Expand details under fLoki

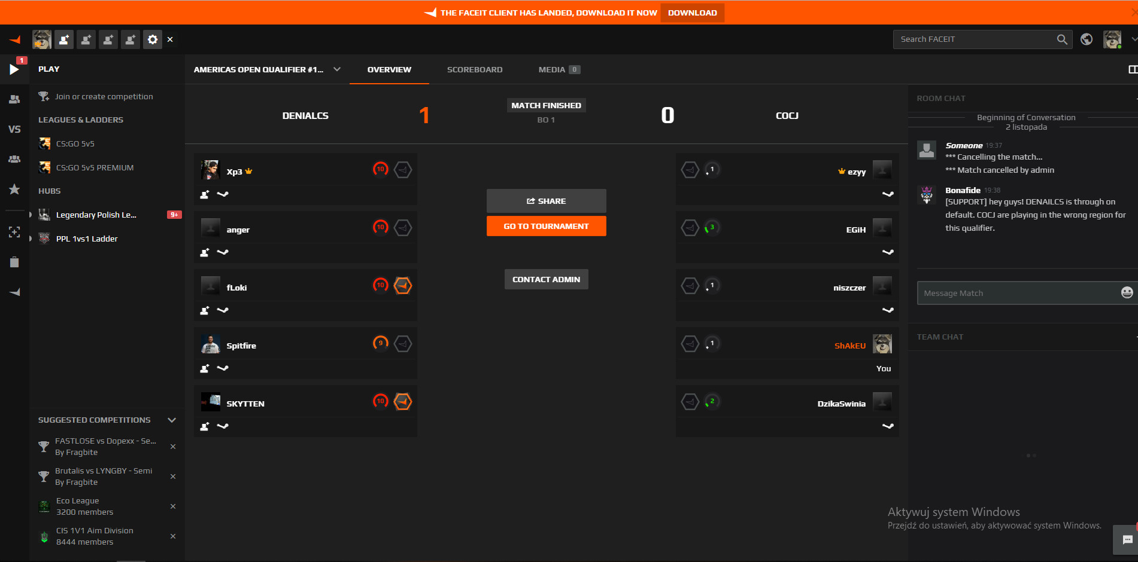(x=223, y=310)
